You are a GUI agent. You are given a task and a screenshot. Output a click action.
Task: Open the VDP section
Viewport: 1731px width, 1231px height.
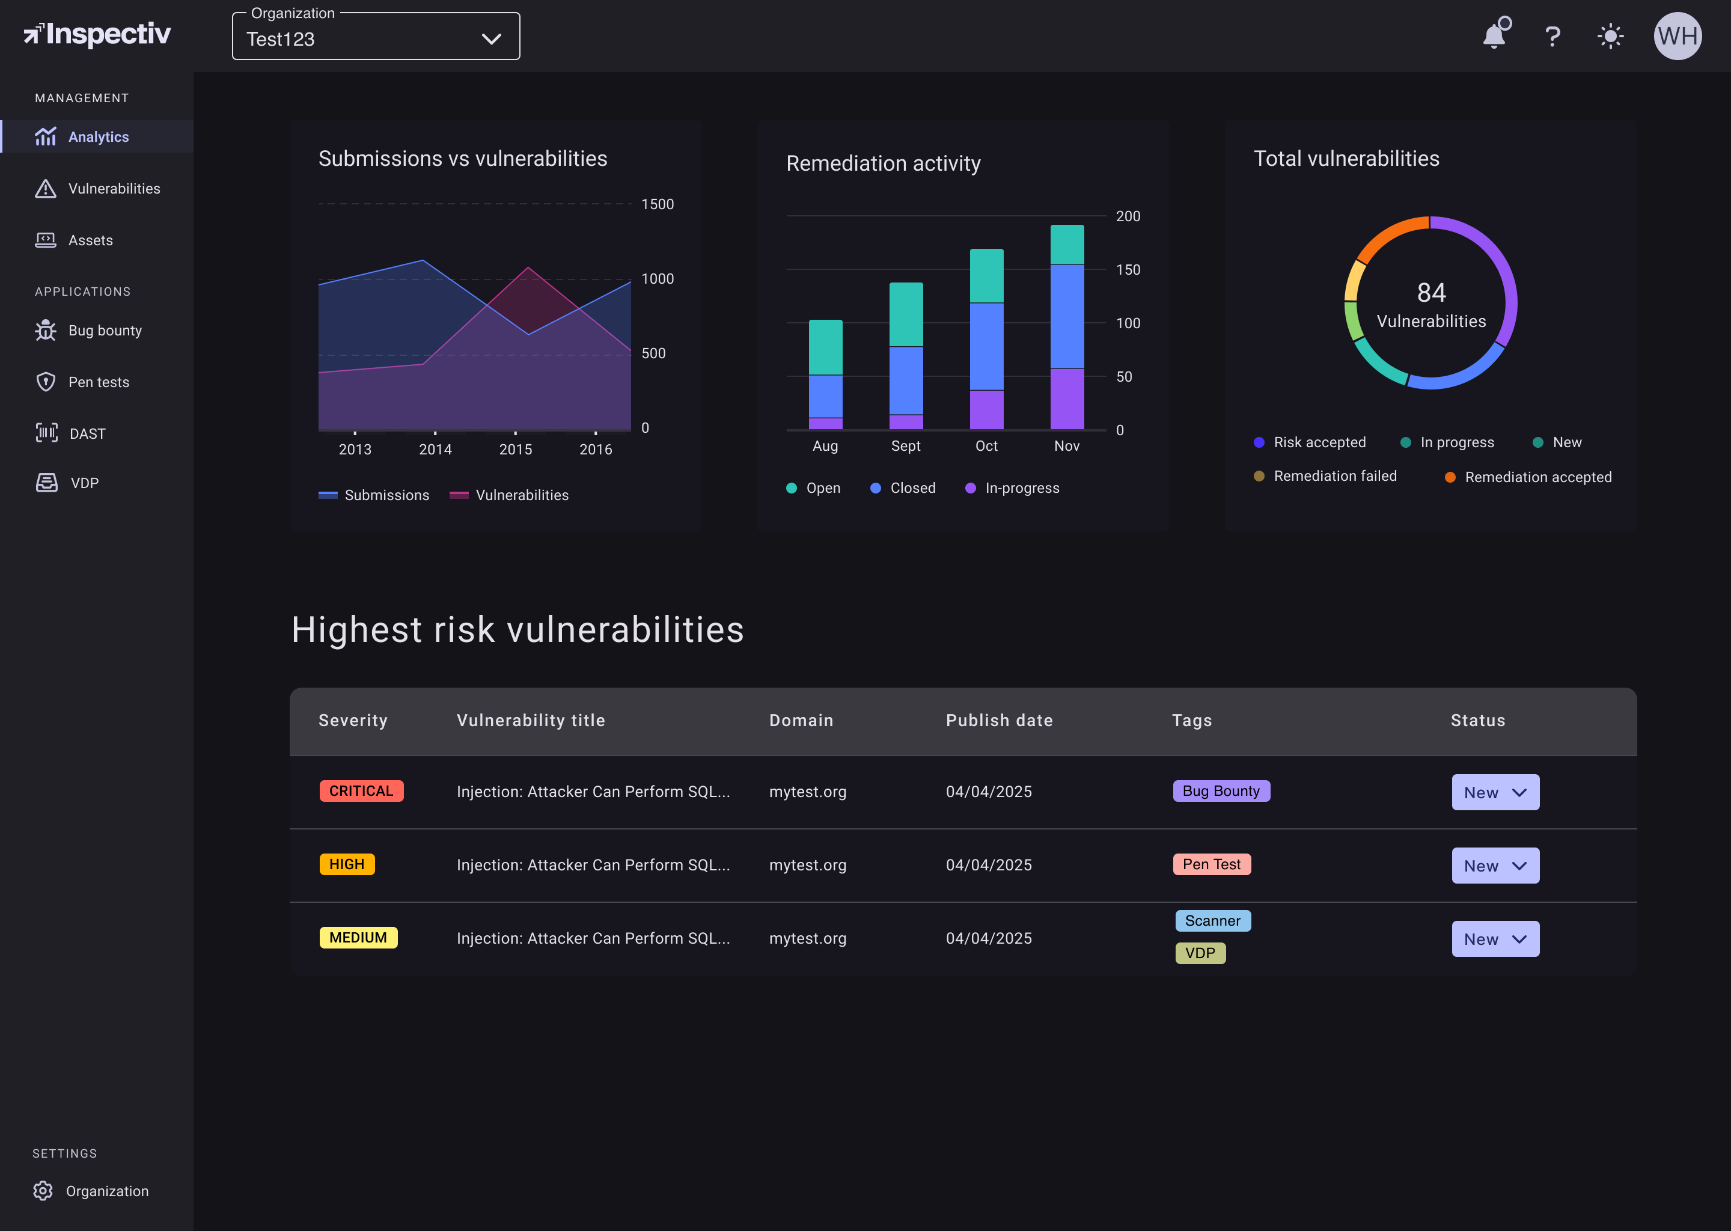(x=84, y=482)
